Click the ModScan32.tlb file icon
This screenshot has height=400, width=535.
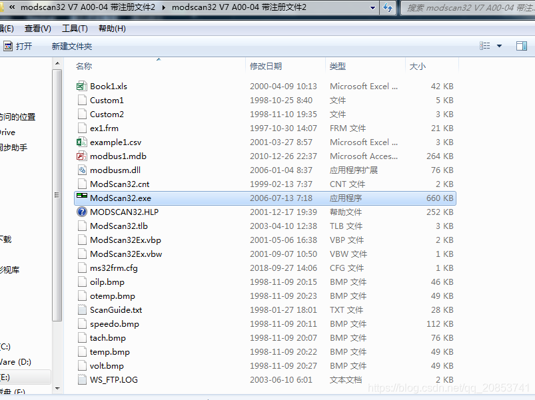coord(81,226)
